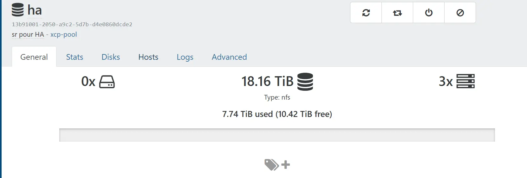
Task: Click the tag icon
Action: click(x=271, y=165)
